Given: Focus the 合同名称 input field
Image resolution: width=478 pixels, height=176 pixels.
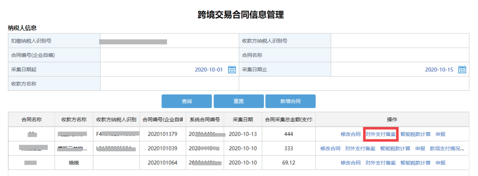Looking at the screenshot, I should pyautogui.click(x=400, y=55).
